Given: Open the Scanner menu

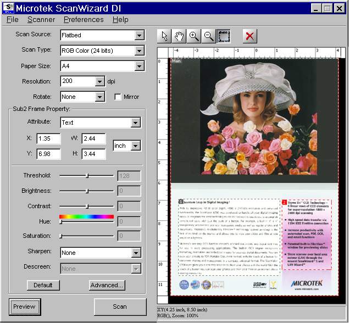Looking at the screenshot, I should pyautogui.click(x=41, y=19).
